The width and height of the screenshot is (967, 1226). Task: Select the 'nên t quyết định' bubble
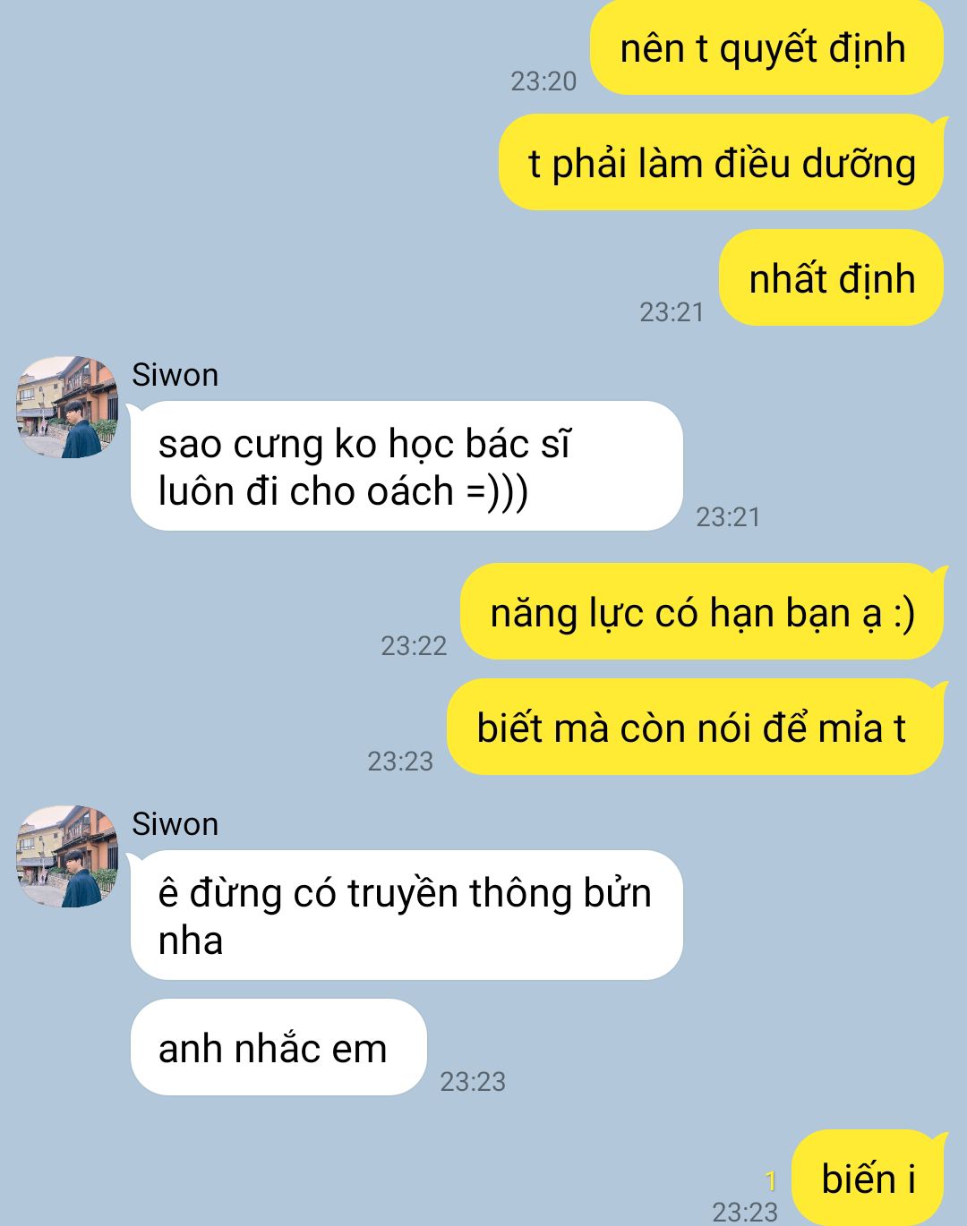click(x=766, y=47)
